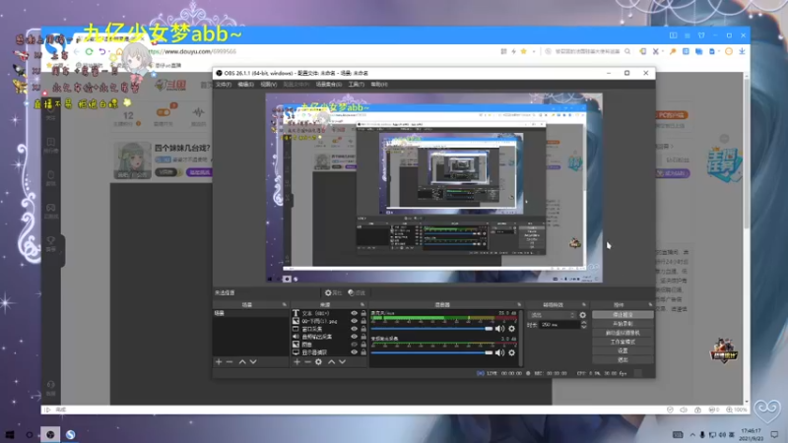788x443 pixels.
Task: Move scene up in OBS scenes list
Action: (242, 361)
